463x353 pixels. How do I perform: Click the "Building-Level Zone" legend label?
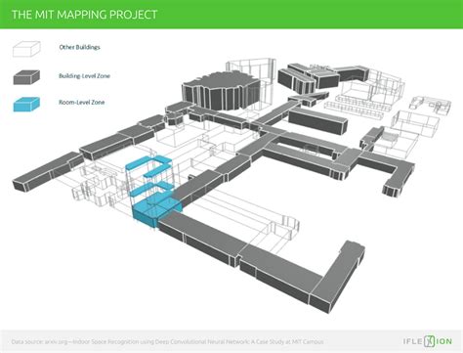pos(84,76)
